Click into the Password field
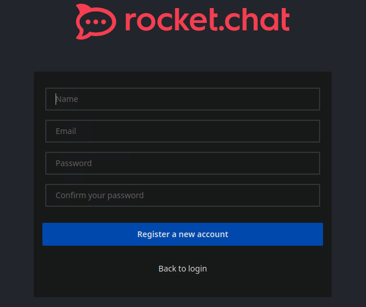Image resolution: width=366 pixels, height=307 pixels. pyautogui.click(x=182, y=163)
